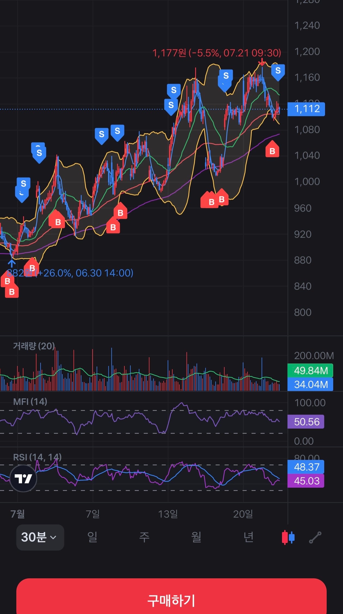This screenshot has width=343, height=614.
Task: Tap the green 49.84M volume average tag
Action: 310,371
